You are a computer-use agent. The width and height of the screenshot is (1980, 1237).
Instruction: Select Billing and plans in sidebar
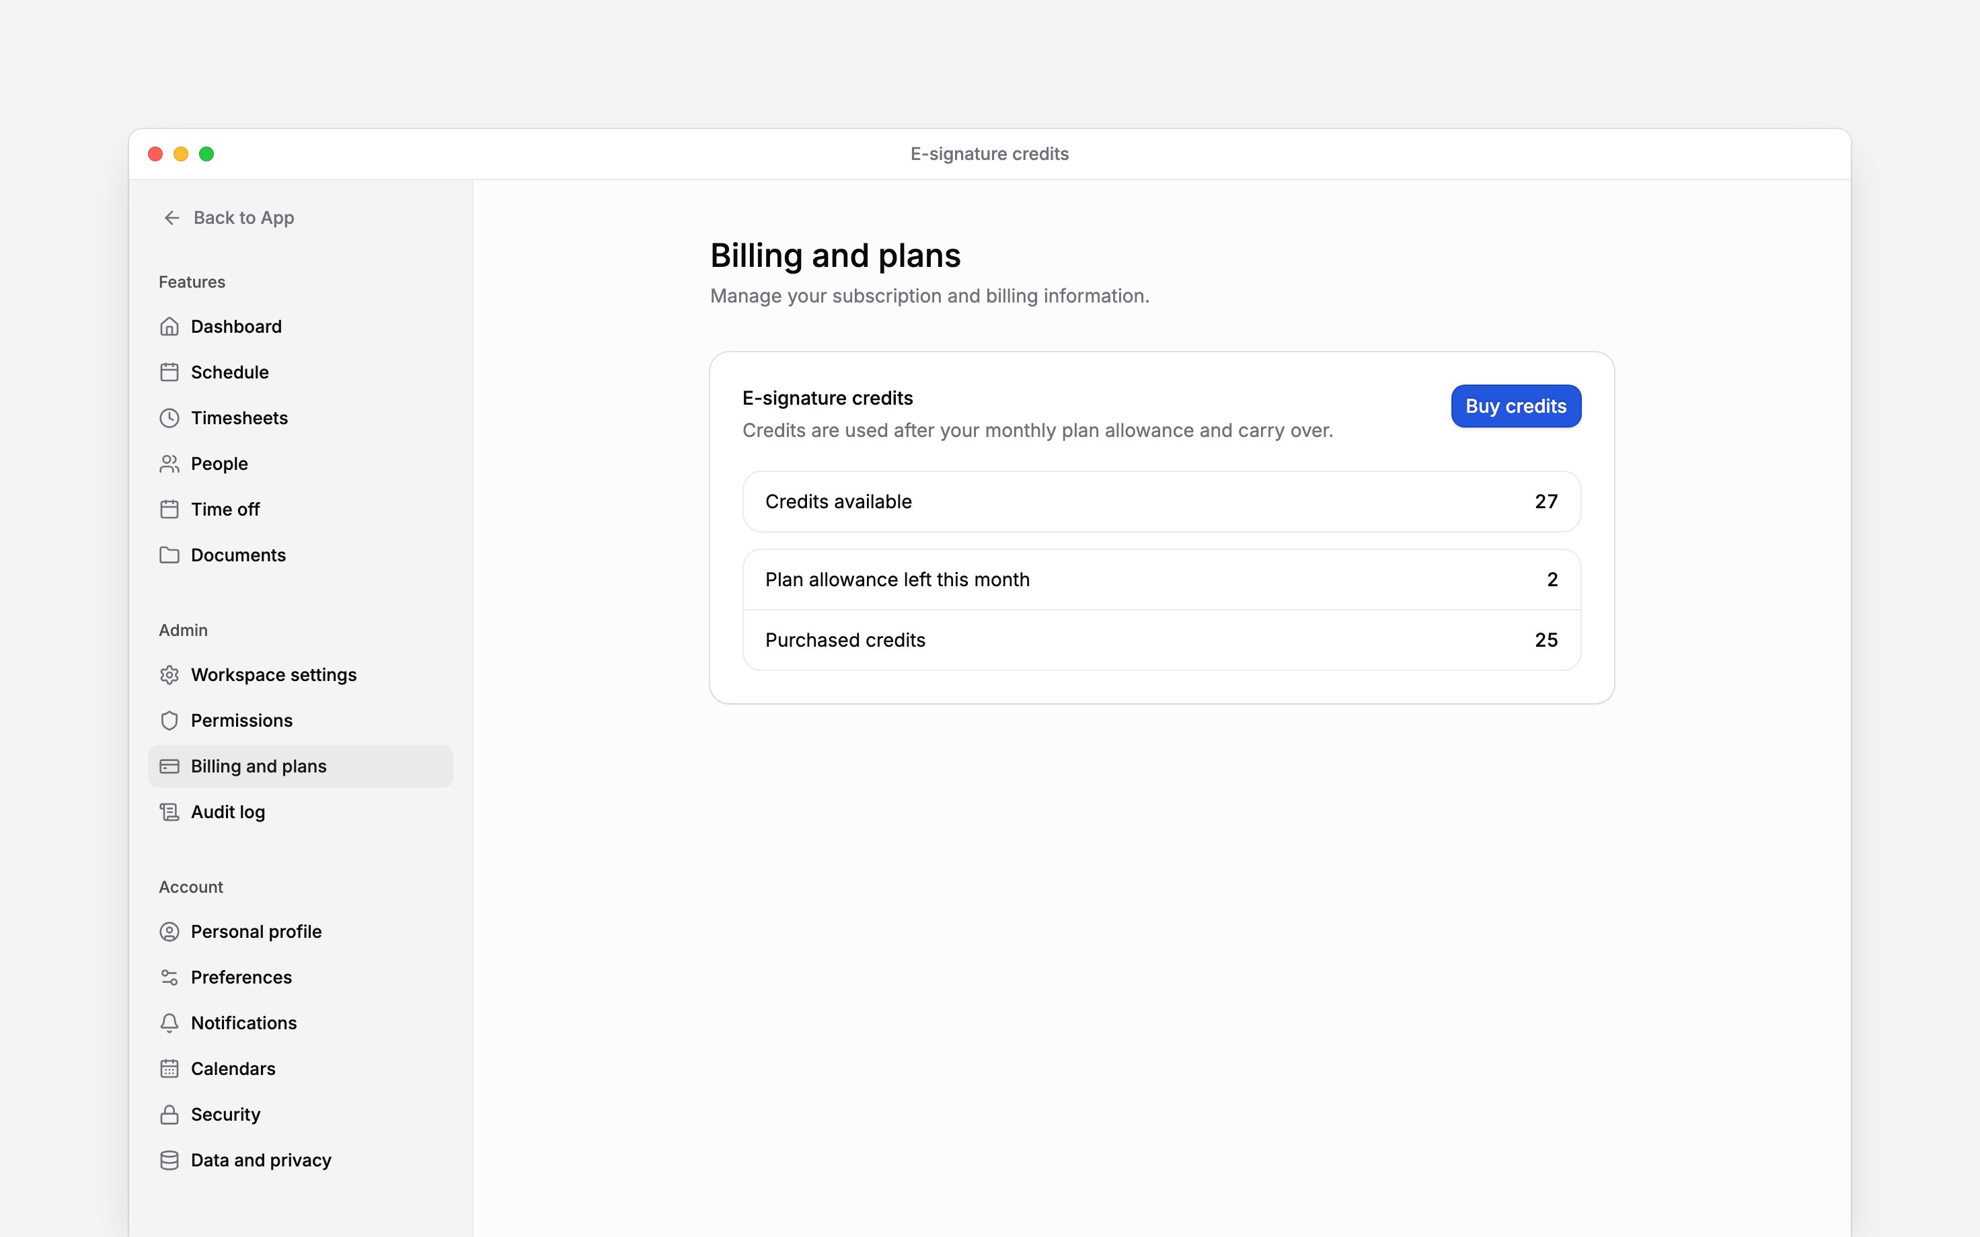pos(300,766)
